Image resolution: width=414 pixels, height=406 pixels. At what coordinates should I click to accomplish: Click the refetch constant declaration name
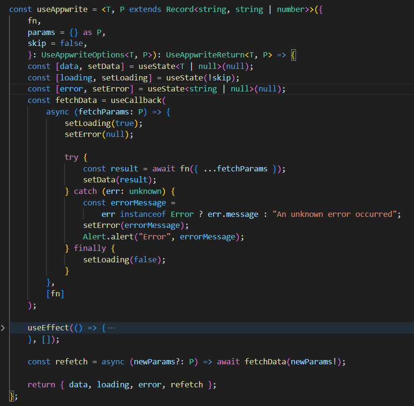pos(71,362)
